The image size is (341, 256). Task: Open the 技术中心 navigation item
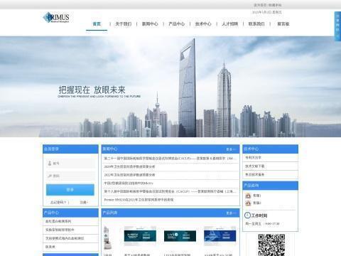pos(203,24)
